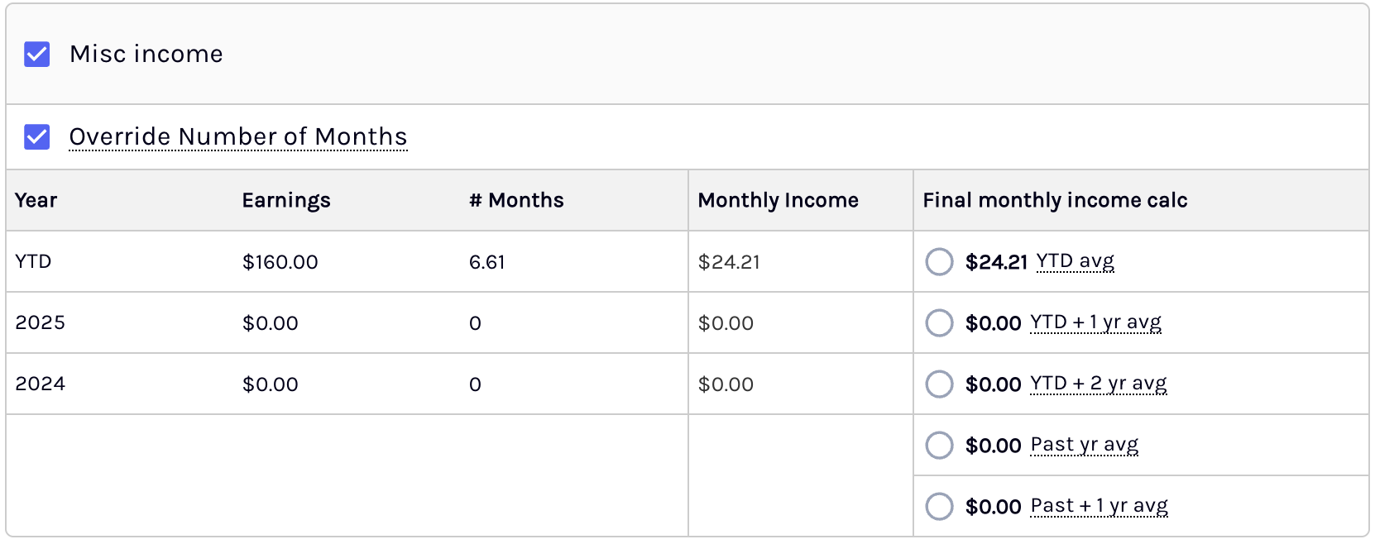Viewport: 1375px width, 544px height.
Task: Edit the 2025 months value
Action: click(x=475, y=323)
